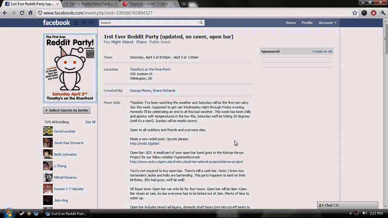Click the third quick launch icon in taskbar

pyautogui.click(x=36, y=213)
